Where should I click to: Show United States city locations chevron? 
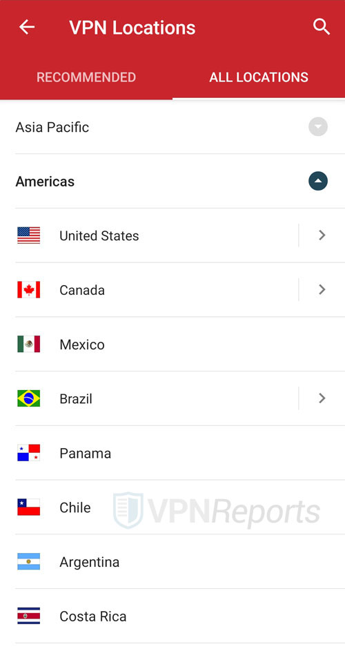[322, 235]
